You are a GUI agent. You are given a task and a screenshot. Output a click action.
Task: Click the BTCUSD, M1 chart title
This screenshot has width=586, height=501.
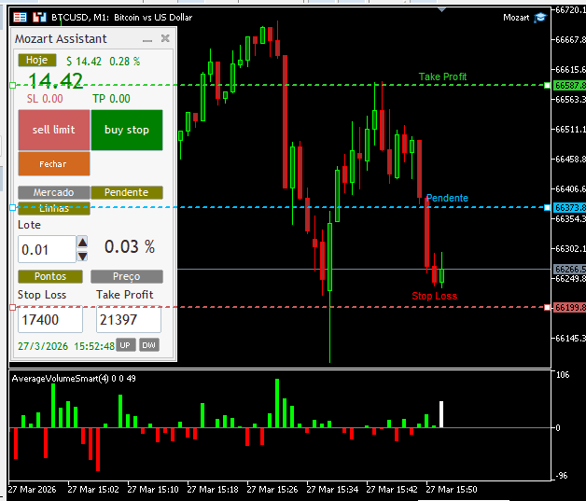[122, 17]
